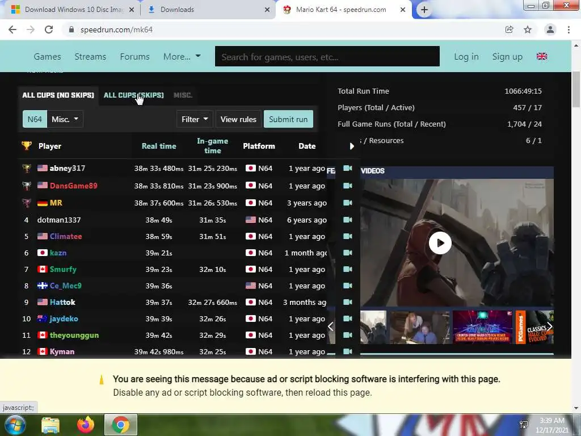Open Climatee's run video icon
This screenshot has height=436, width=581.
pyautogui.click(x=348, y=236)
